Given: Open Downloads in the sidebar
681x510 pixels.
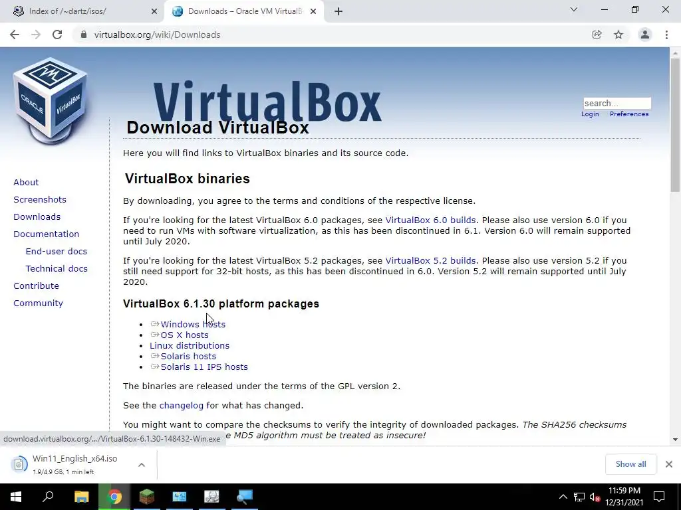Looking at the screenshot, I should click(x=37, y=217).
